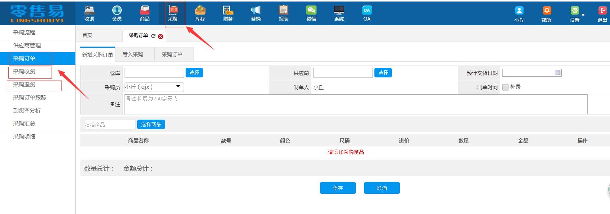
Task: Refresh the 采购订单 tab with reload icon
Action: 153,36
